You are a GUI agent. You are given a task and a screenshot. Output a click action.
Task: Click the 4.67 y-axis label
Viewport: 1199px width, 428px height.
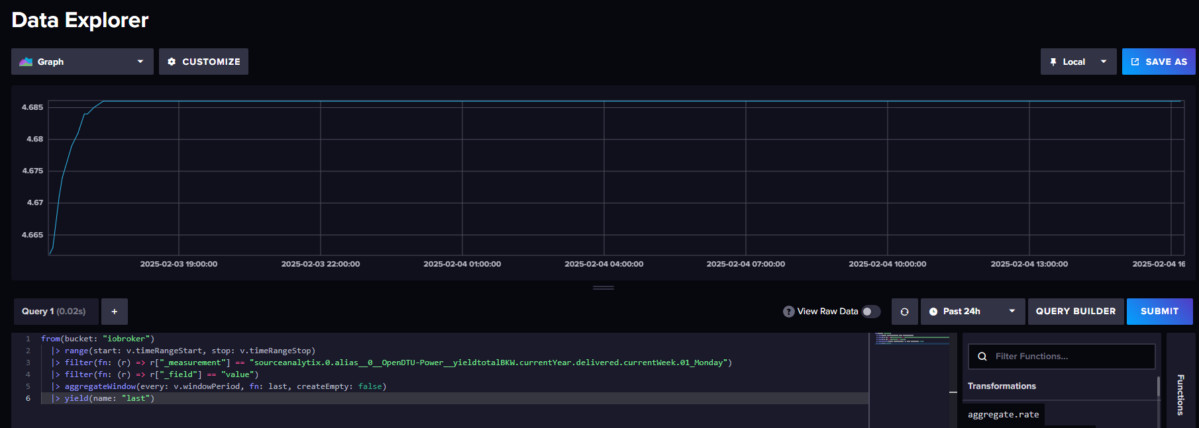coord(34,202)
